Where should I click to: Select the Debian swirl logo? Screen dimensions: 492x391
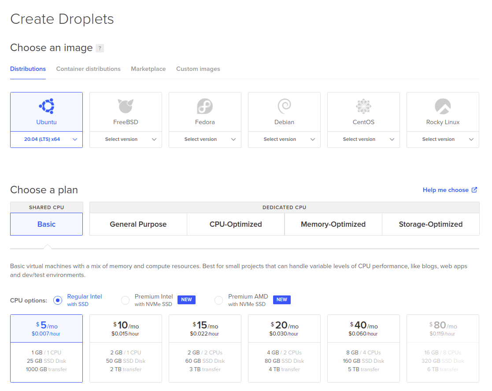pyautogui.click(x=284, y=106)
